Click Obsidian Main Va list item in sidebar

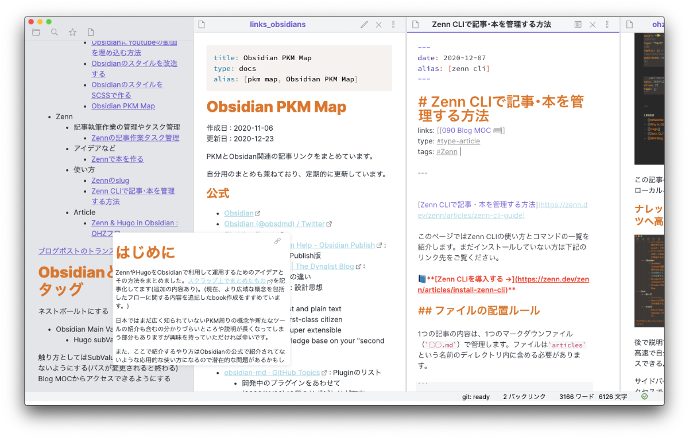pyautogui.click(x=84, y=330)
